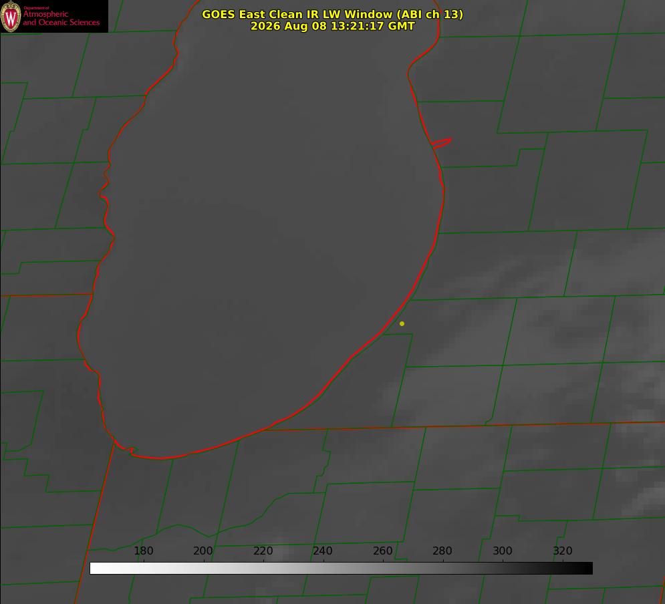Click the Atmospheric and Oceanic Sciences text
665x604 pixels.
coord(61,18)
